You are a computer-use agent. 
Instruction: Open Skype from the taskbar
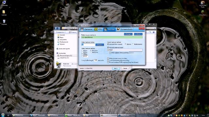pyautogui.click(x=38, y=115)
